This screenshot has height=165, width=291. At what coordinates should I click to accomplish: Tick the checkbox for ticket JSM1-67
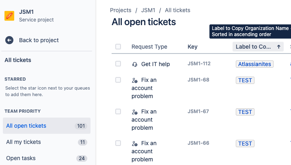pos(118,111)
